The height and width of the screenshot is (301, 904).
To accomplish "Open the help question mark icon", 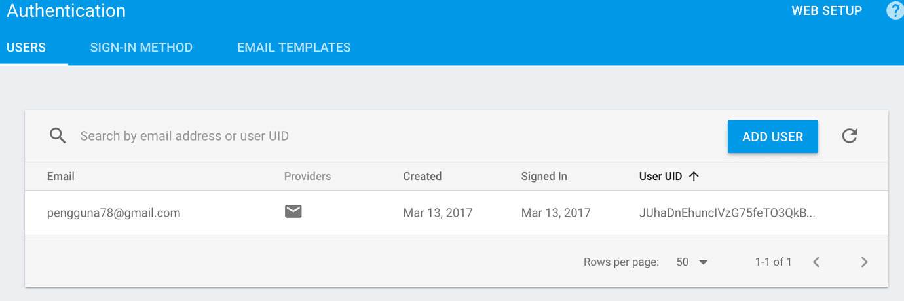I will pyautogui.click(x=895, y=11).
